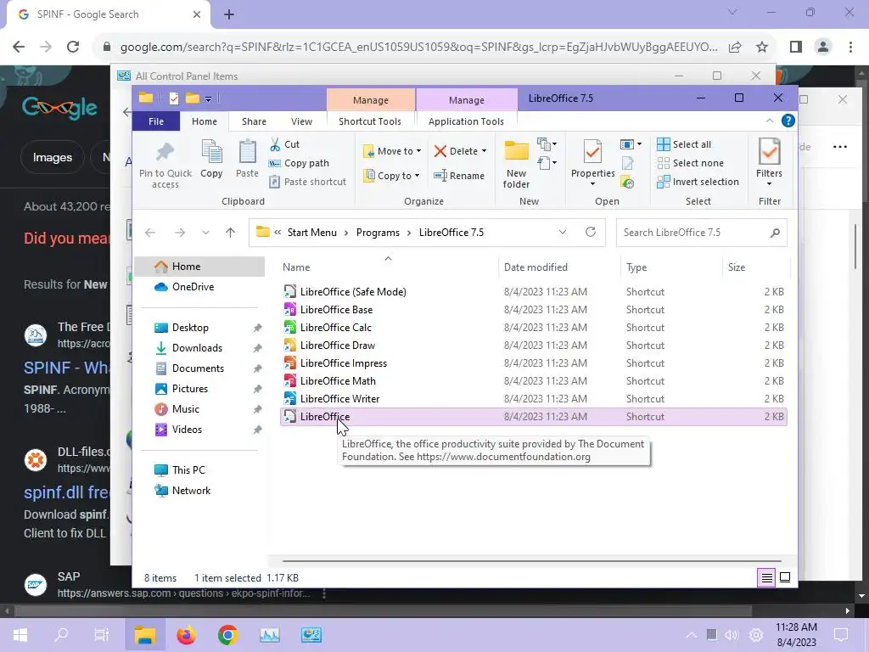
Task: Select This PC in navigation pane
Action: click(x=188, y=470)
